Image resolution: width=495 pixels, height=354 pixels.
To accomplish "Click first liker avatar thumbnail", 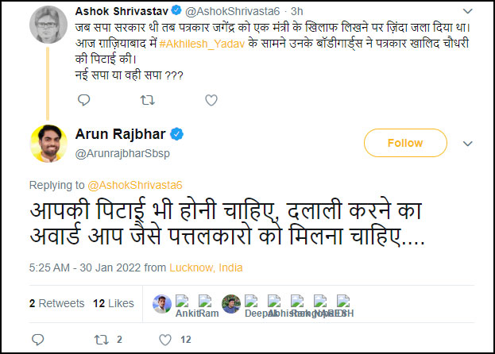I will [x=162, y=302].
